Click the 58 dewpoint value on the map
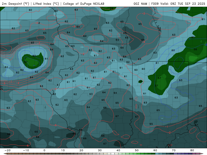The width and height of the screenshot is (207, 155). tap(195, 49)
